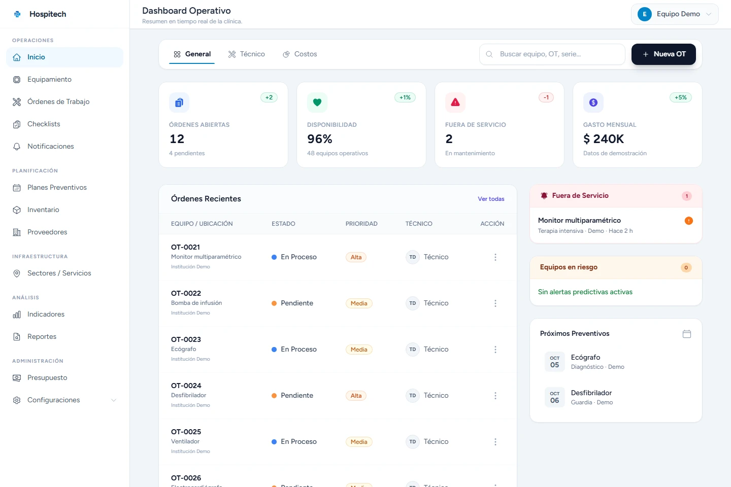Viewport: 731px width, 487px height.
Task: Focus the Buscar equipo search field
Action: (552, 54)
